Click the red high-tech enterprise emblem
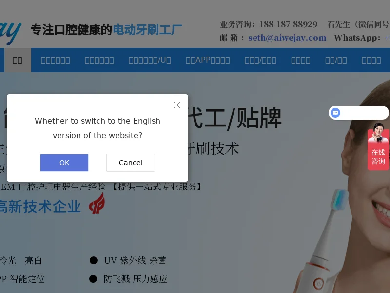390x293 pixels. [97, 204]
